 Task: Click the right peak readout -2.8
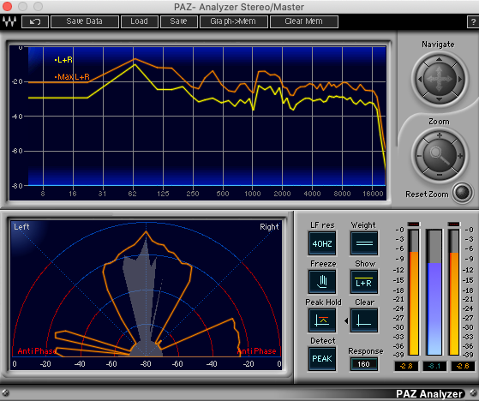click(x=463, y=366)
